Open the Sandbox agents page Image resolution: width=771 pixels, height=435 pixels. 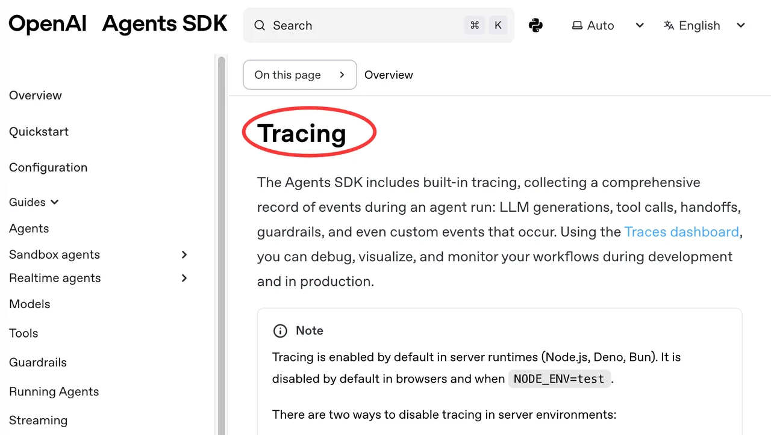pyautogui.click(x=55, y=255)
